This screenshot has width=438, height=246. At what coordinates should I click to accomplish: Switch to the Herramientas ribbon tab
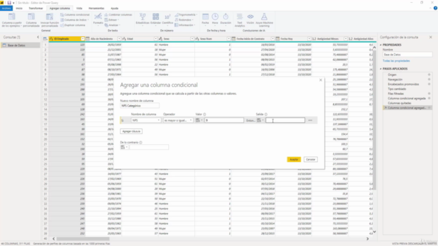96,8
